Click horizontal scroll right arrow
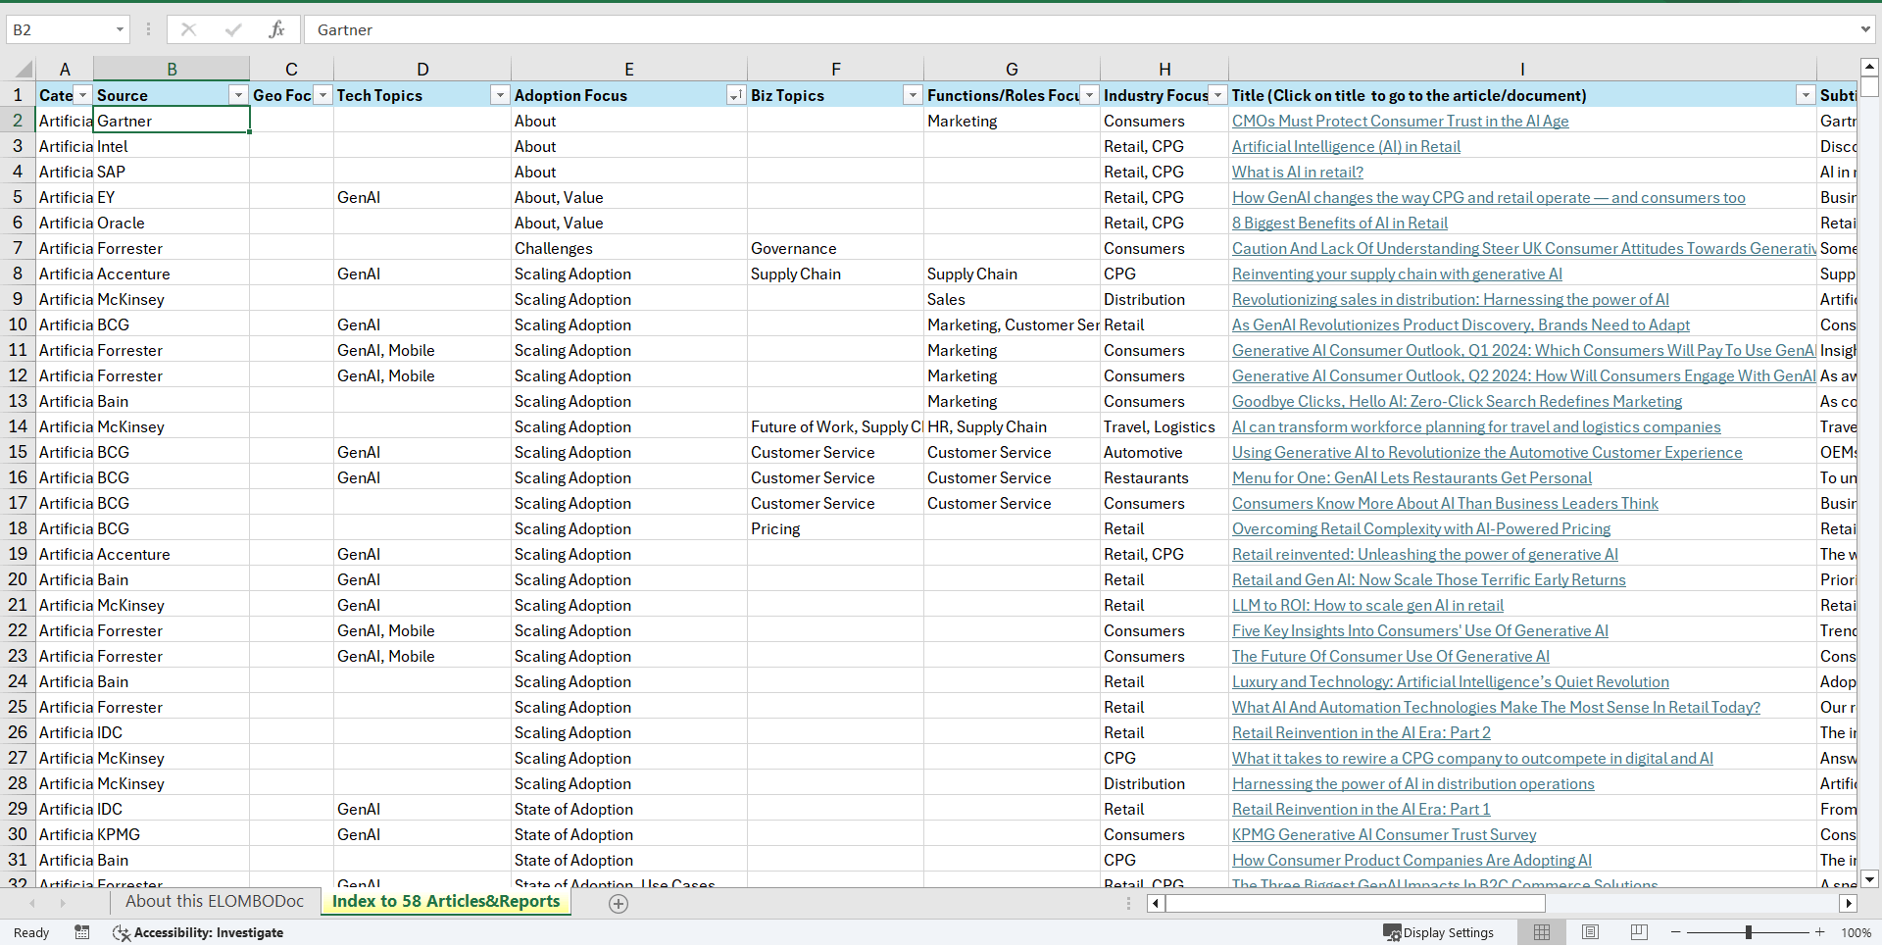The height and width of the screenshot is (947, 1882). click(1849, 904)
